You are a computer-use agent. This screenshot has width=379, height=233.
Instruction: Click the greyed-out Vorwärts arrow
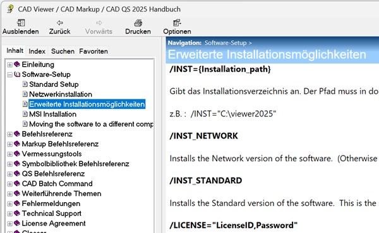pyautogui.click(x=99, y=23)
